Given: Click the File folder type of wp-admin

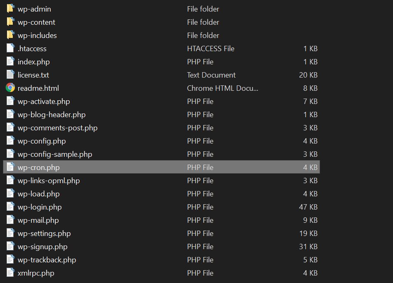Looking at the screenshot, I should click(203, 9).
